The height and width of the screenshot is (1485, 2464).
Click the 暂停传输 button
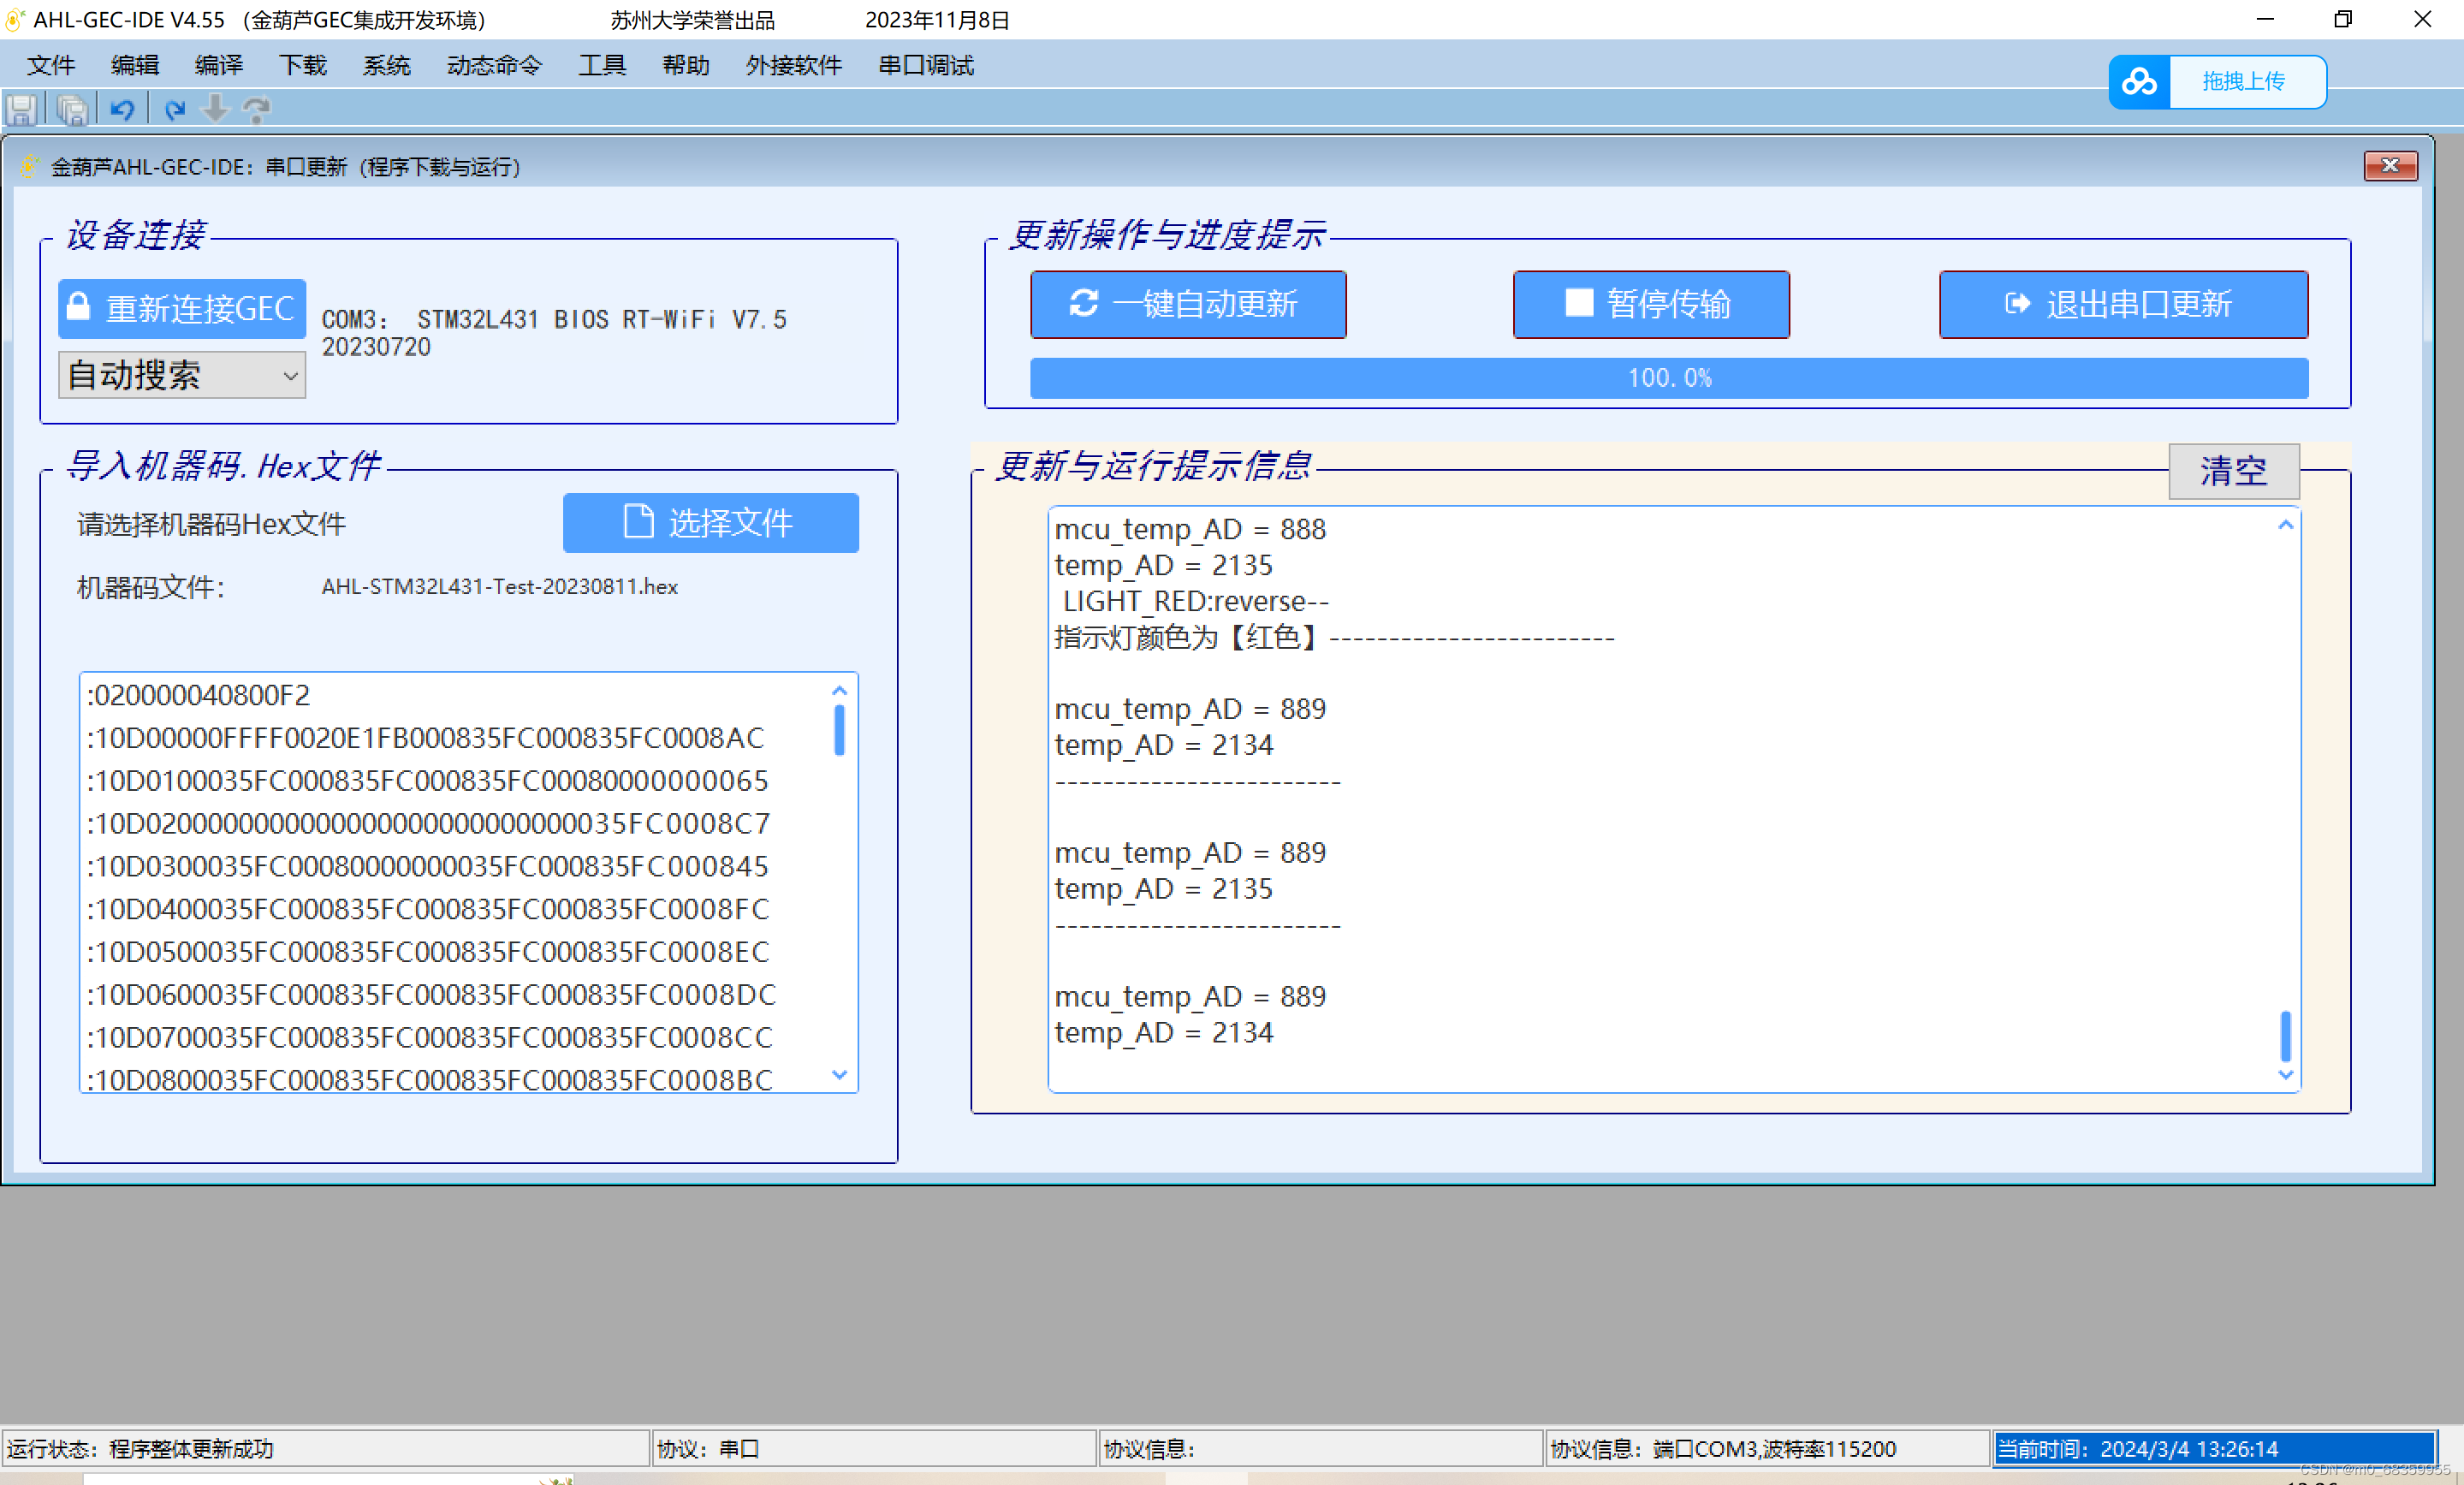pyautogui.click(x=1650, y=304)
